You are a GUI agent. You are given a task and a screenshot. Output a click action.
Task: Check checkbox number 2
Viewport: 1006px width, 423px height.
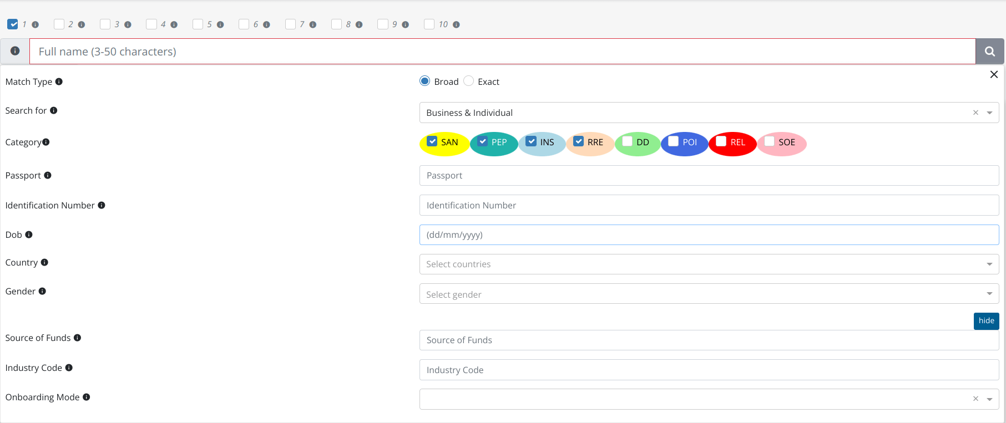click(59, 24)
